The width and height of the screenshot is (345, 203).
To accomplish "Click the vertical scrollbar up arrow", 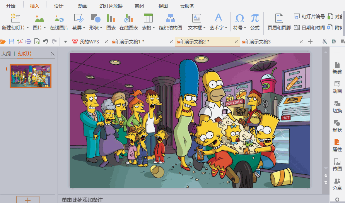I will point(326,52).
